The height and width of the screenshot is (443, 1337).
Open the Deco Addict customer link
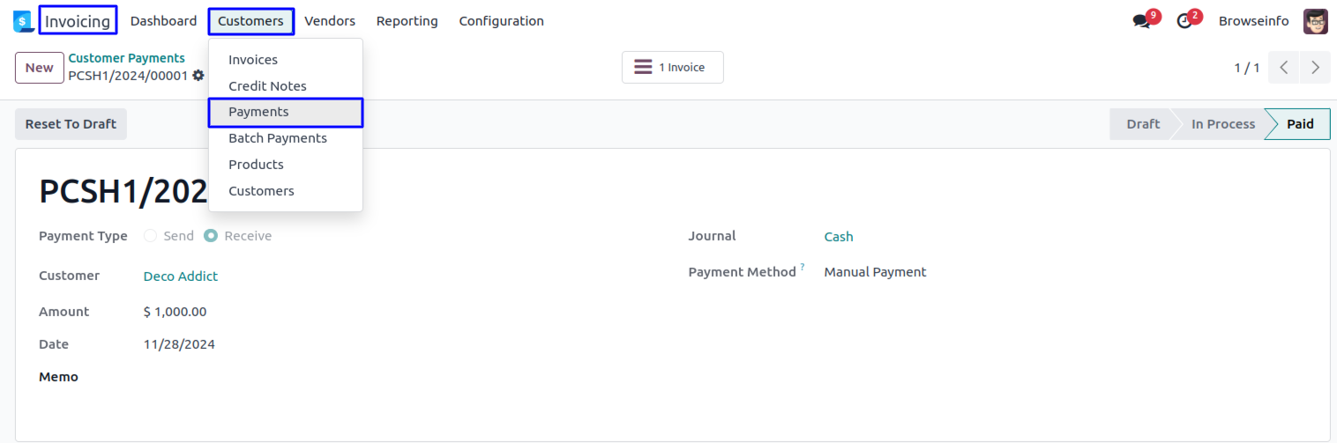point(181,277)
